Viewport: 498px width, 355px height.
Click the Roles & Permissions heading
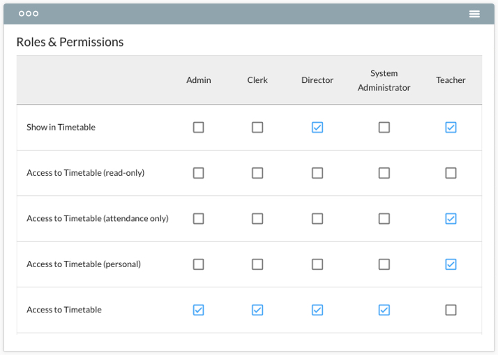tap(70, 42)
